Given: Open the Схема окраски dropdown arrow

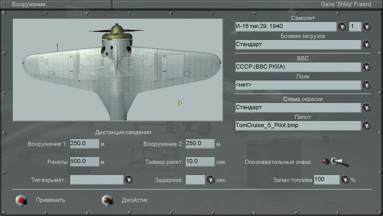Looking at the screenshot, I should pos(366,107).
